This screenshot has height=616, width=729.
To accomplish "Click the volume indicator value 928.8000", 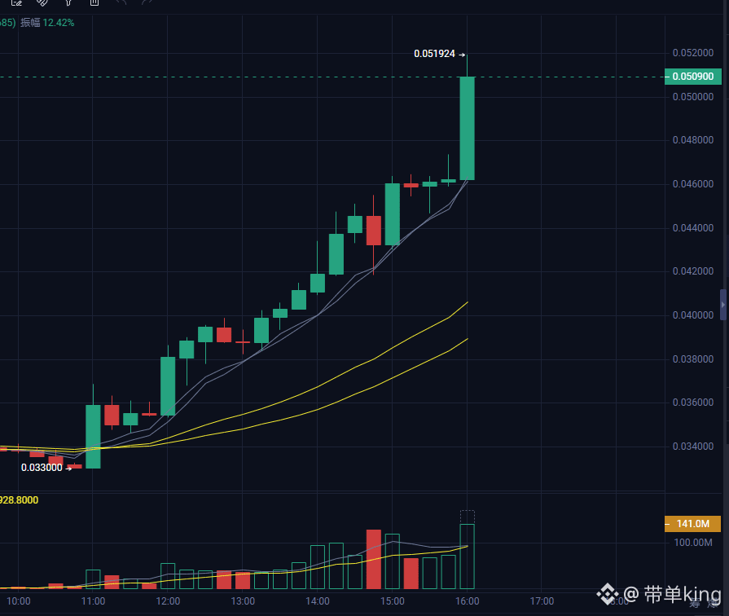I will (x=19, y=500).
